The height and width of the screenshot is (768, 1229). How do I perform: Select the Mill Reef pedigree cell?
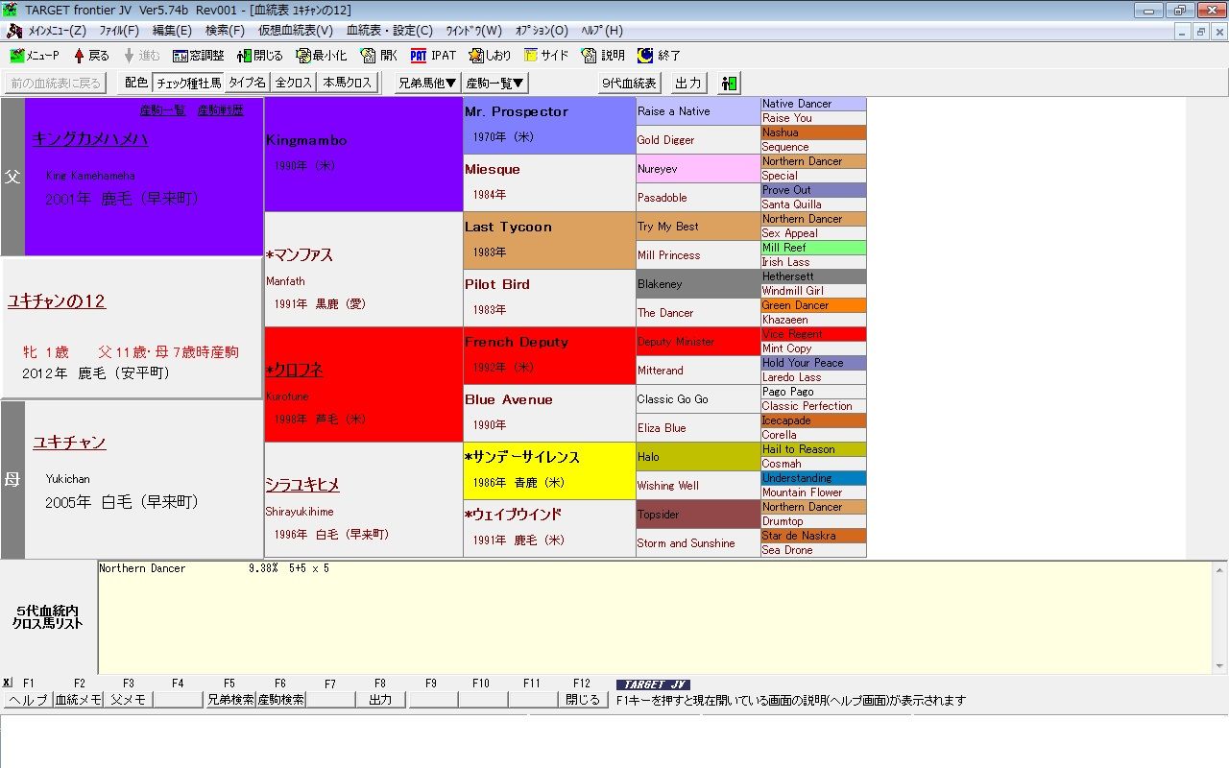pos(814,248)
